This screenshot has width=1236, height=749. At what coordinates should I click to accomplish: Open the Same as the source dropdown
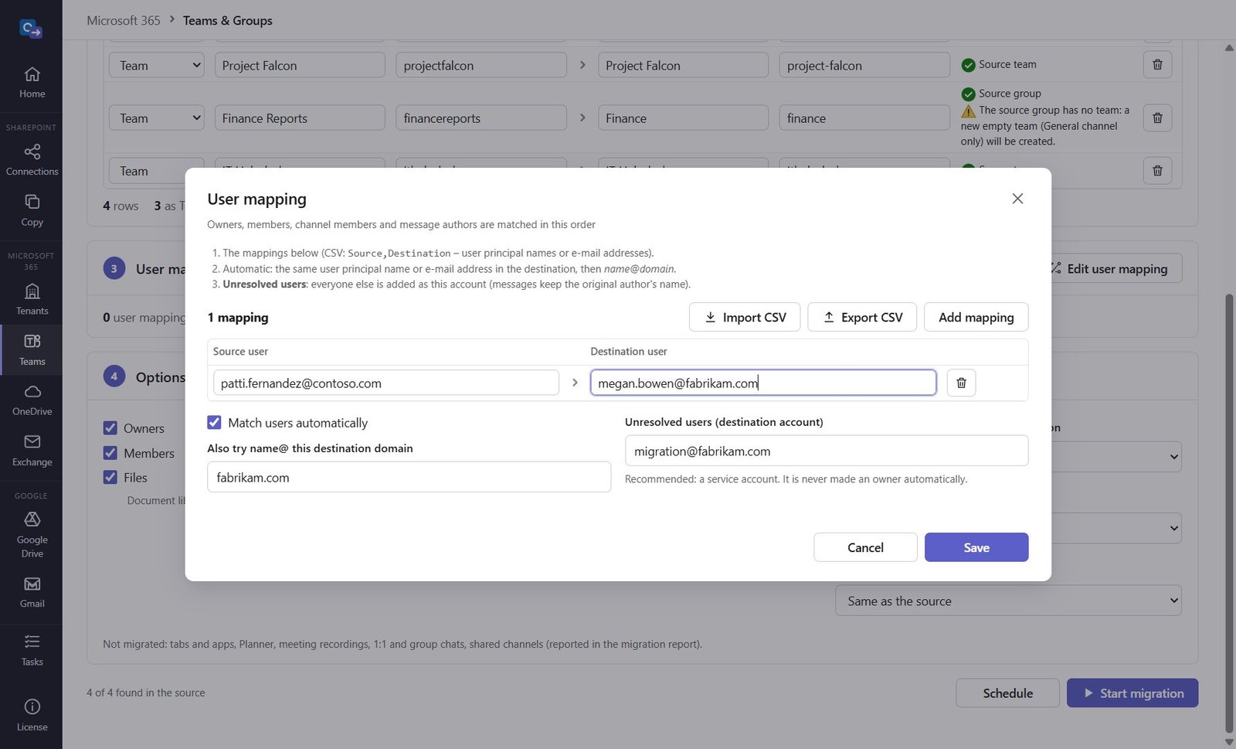click(1008, 601)
